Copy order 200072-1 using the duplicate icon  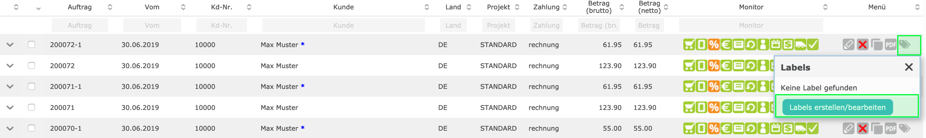click(876, 45)
